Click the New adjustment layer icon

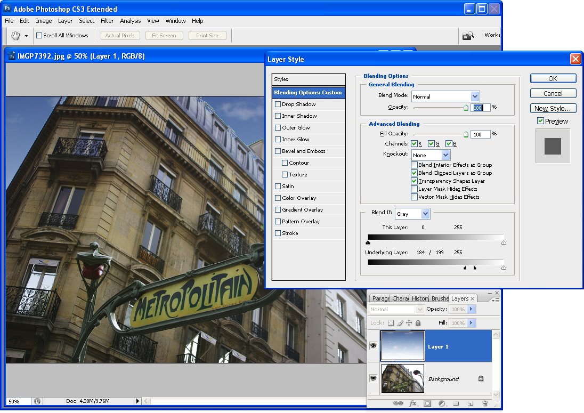point(442,403)
